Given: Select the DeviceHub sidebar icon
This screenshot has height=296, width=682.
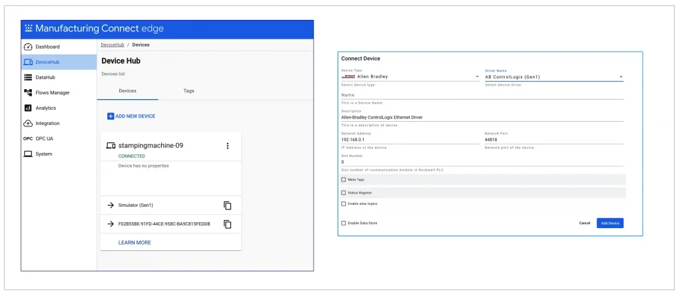Looking at the screenshot, I should (28, 62).
